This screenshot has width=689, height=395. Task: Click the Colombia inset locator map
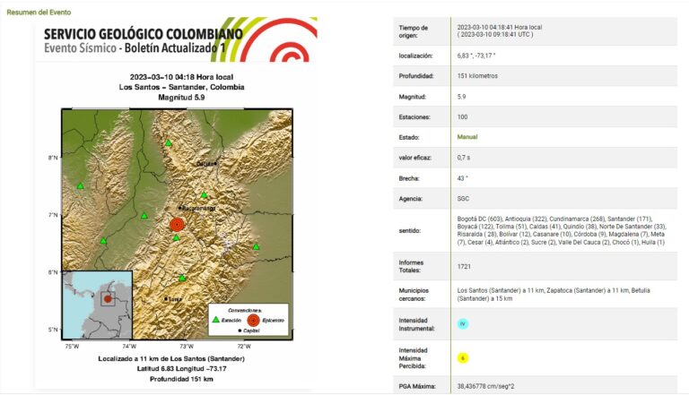click(97, 305)
